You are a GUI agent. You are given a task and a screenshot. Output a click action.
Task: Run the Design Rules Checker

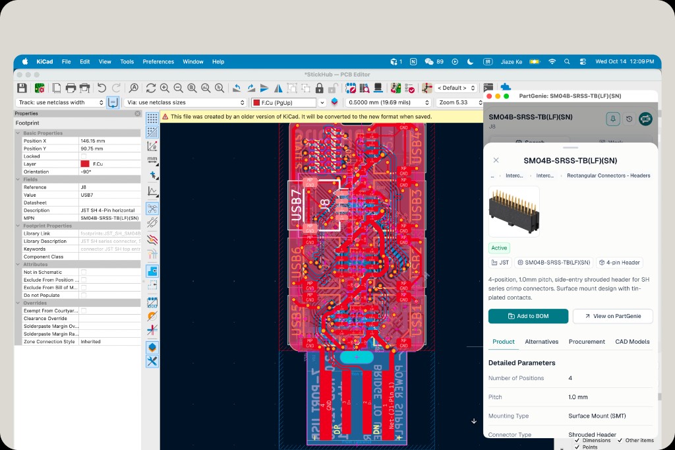(410, 88)
